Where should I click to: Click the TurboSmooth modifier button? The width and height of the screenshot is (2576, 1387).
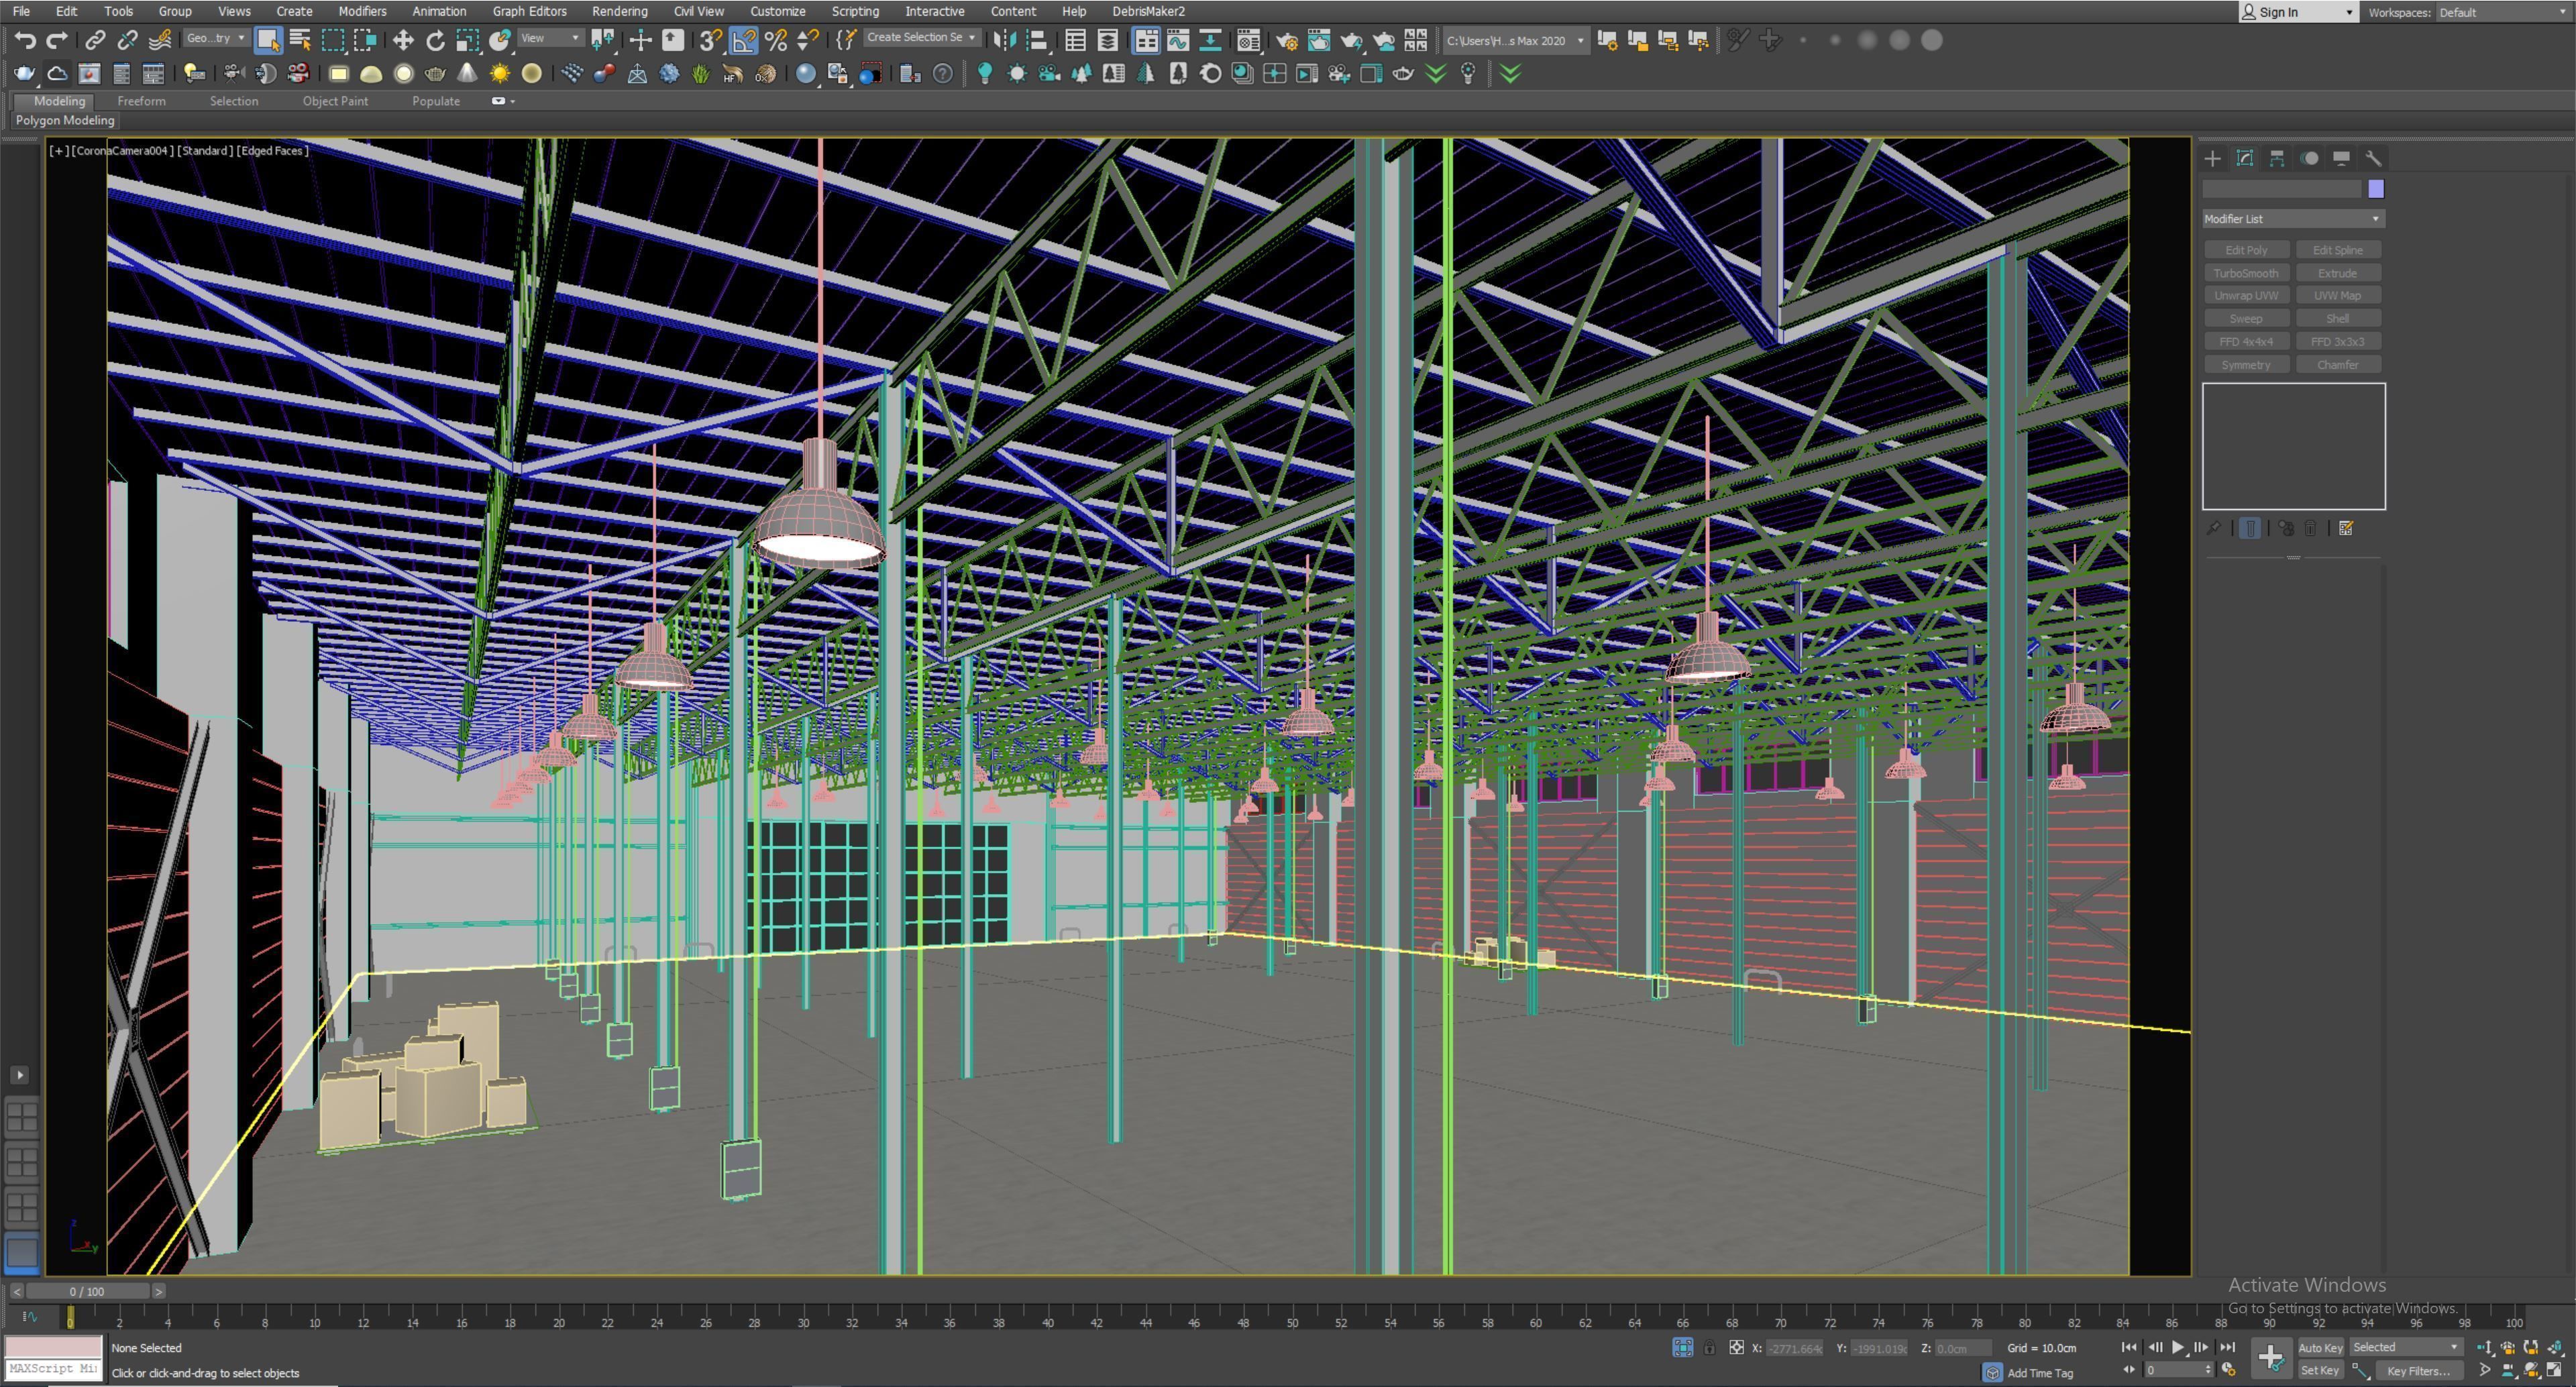tap(2246, 273)
